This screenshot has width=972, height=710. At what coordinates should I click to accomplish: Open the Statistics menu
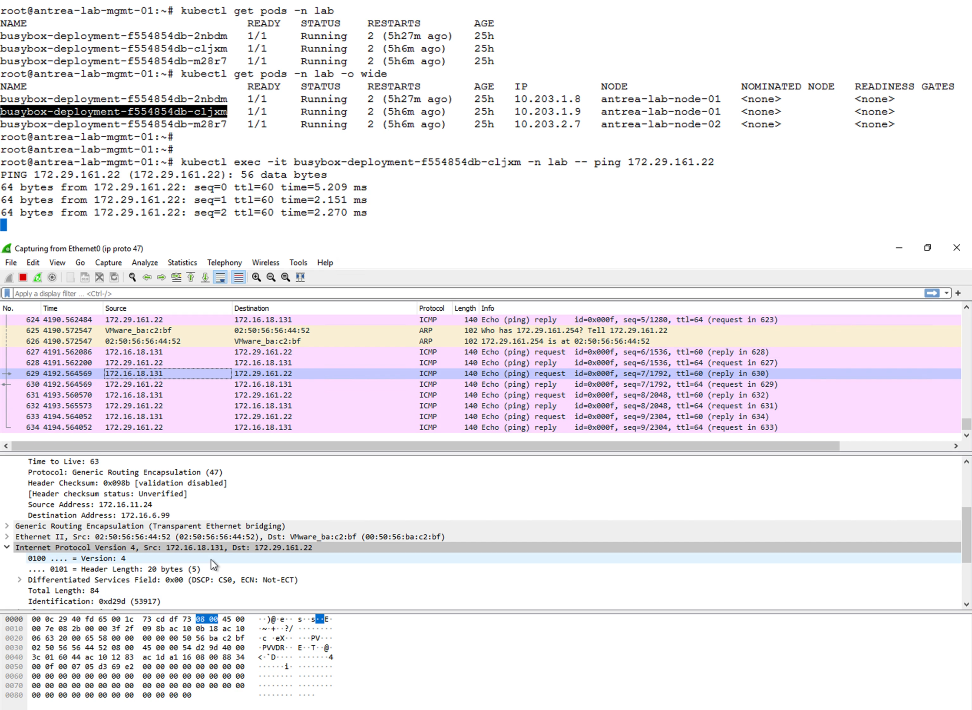[182, 262]
